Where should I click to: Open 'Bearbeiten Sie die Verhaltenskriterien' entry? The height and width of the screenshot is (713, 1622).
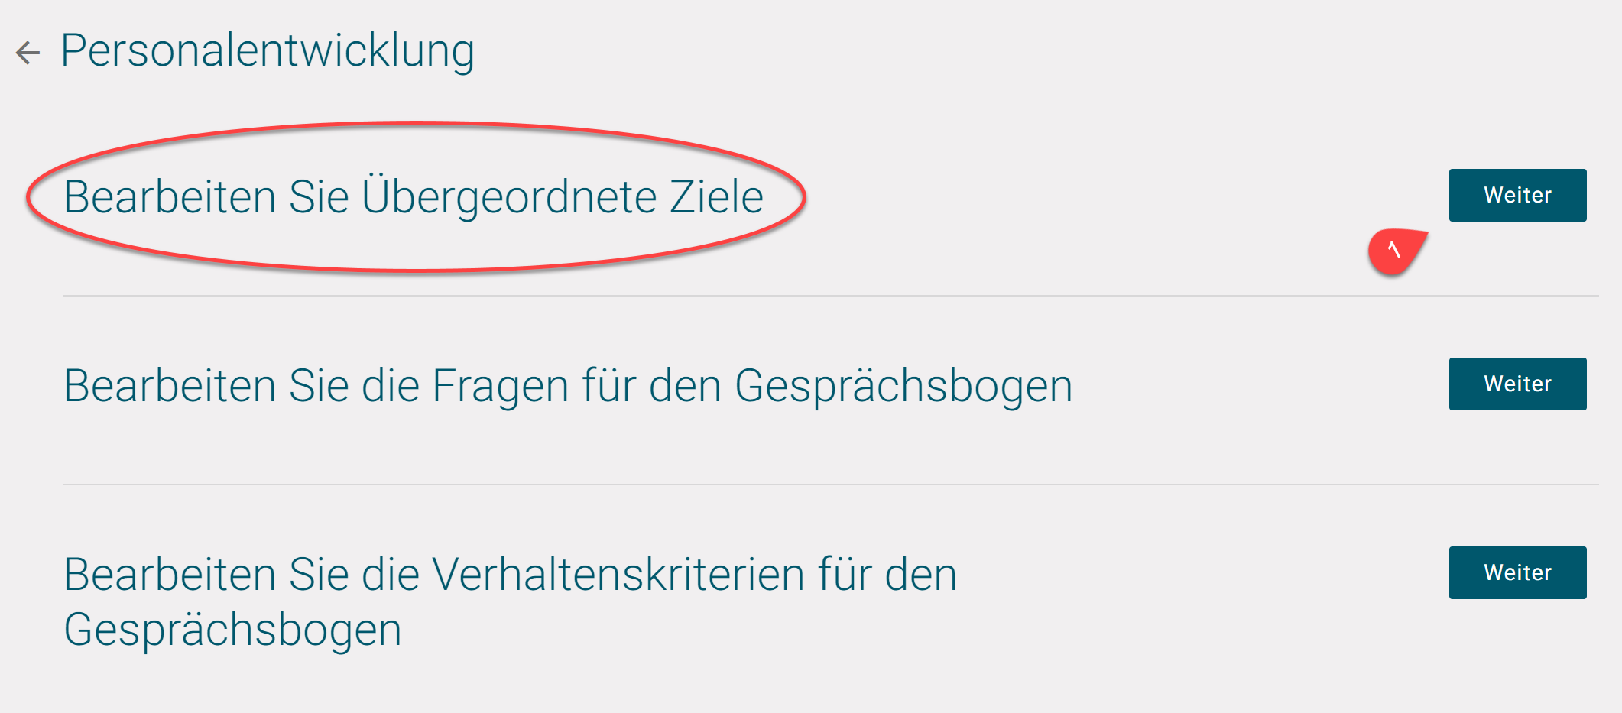(1517, 572)
